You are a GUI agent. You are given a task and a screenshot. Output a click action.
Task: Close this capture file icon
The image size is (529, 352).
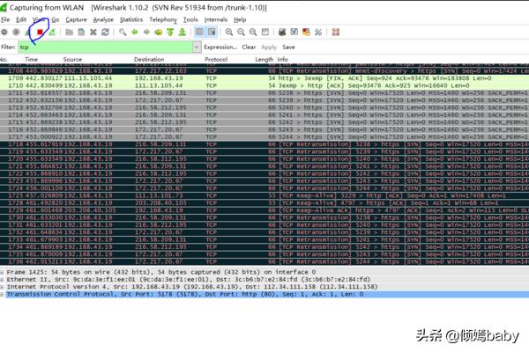[x=93, y=33]
